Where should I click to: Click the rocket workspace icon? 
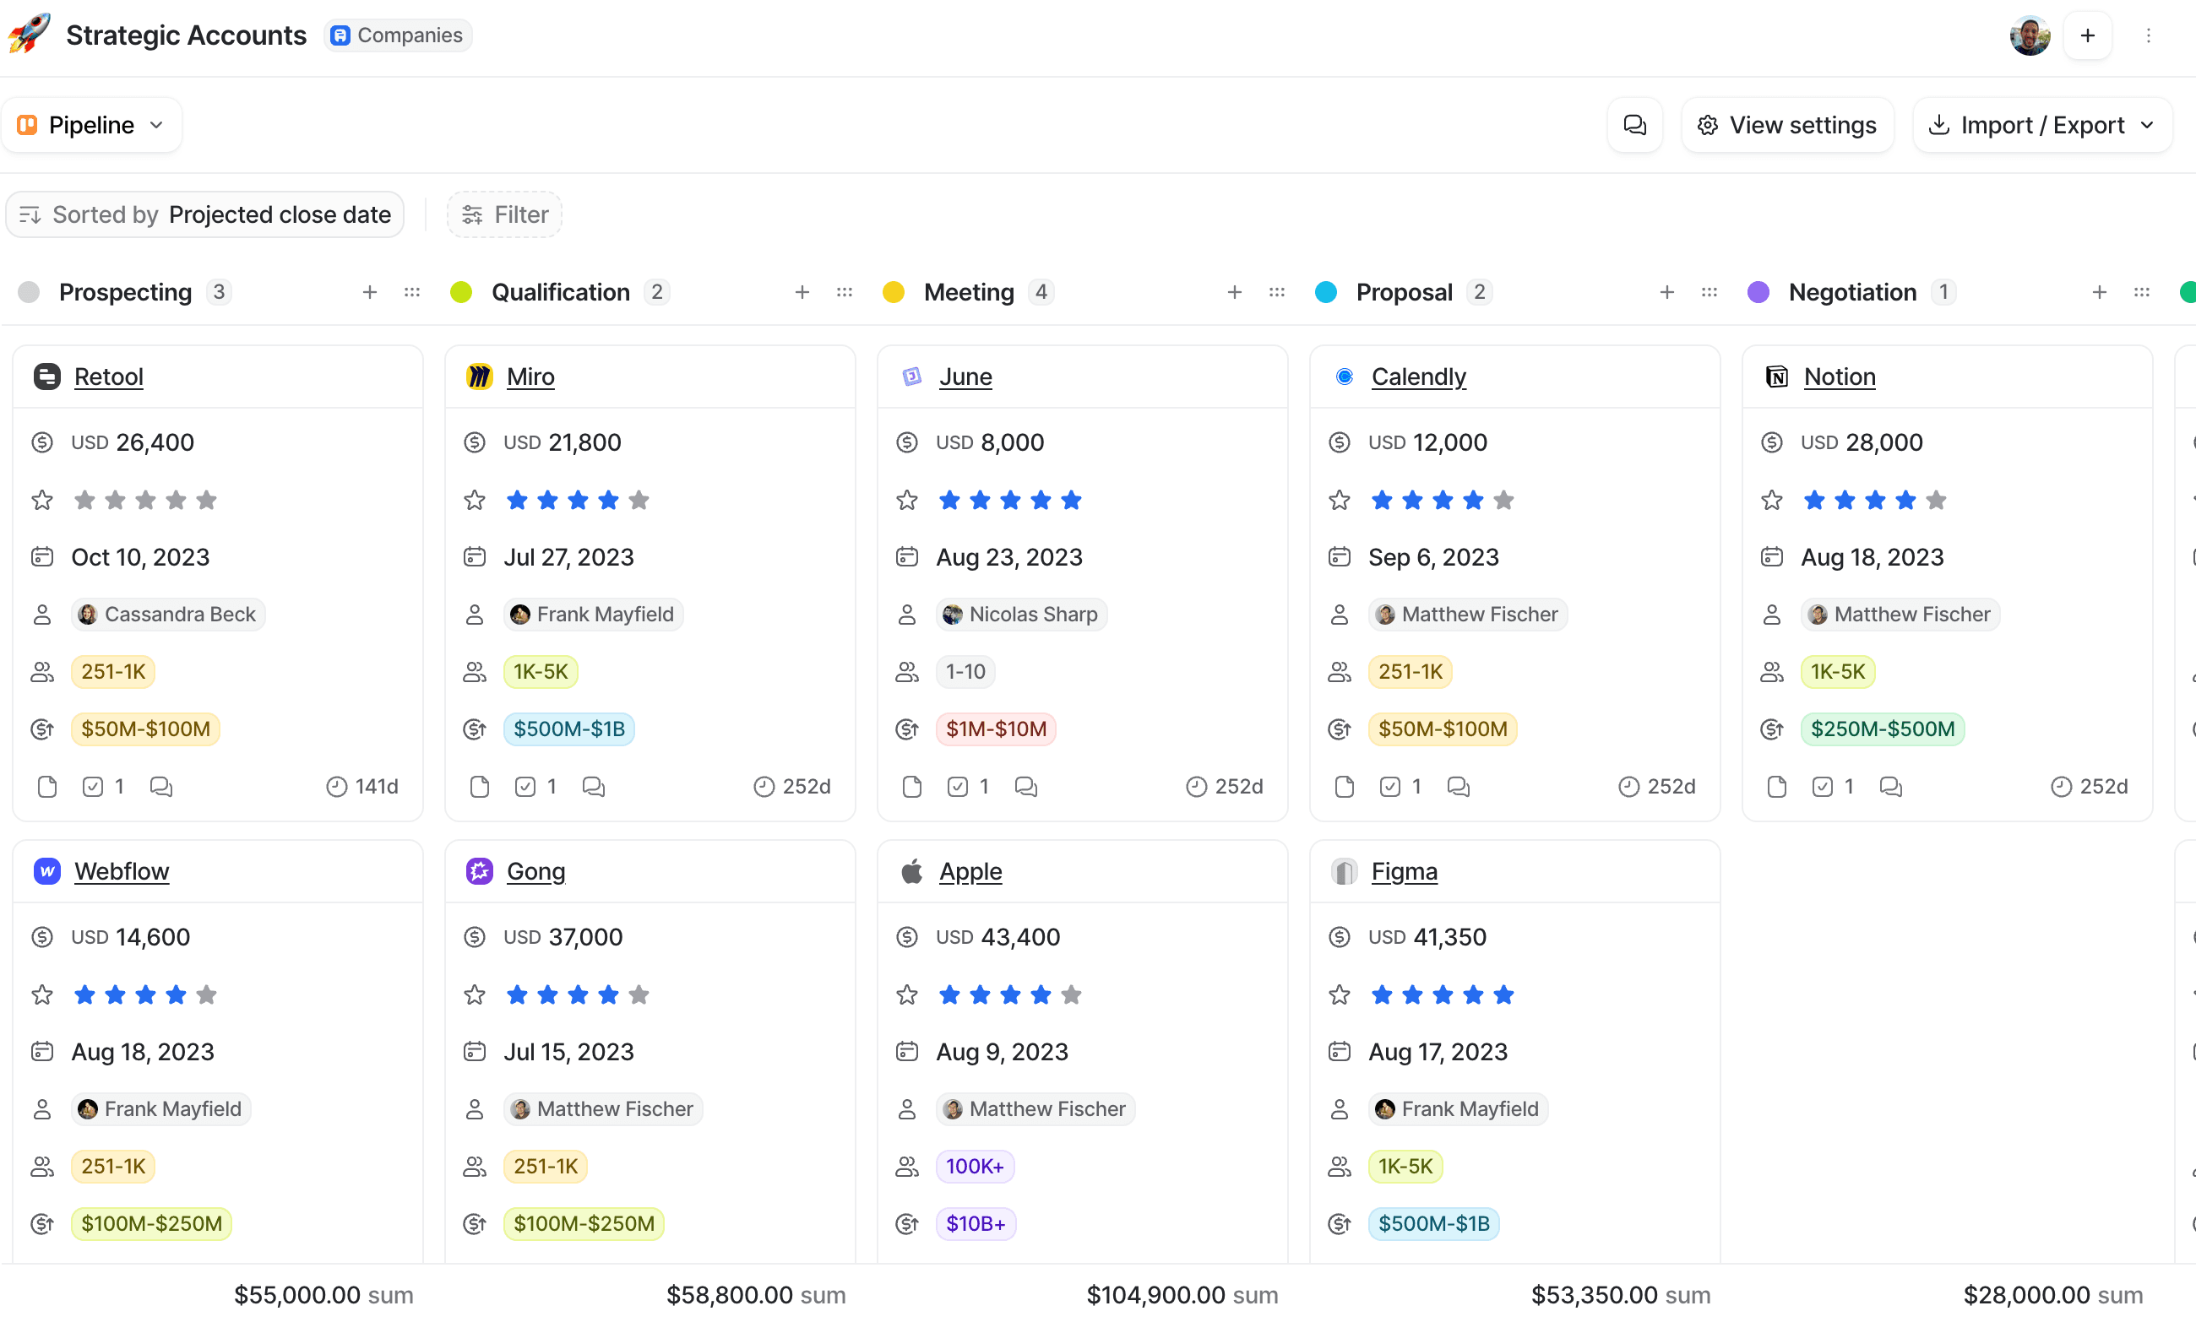[x=29, y=35]
